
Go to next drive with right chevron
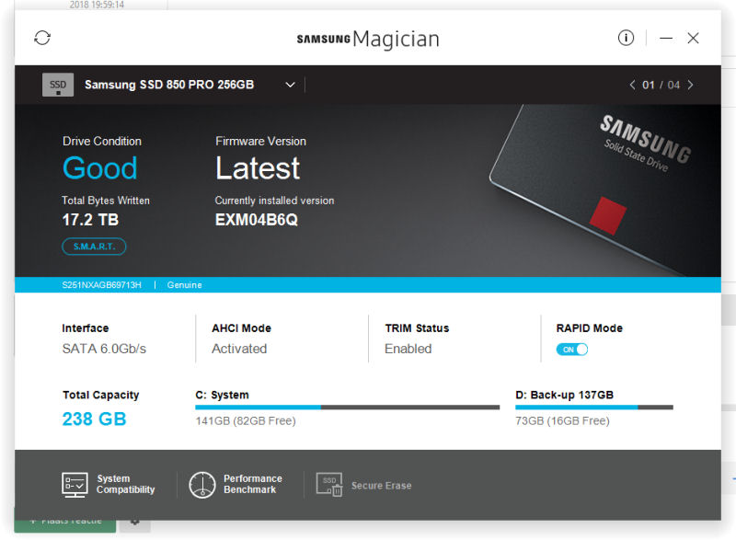[x=691, y=85]
